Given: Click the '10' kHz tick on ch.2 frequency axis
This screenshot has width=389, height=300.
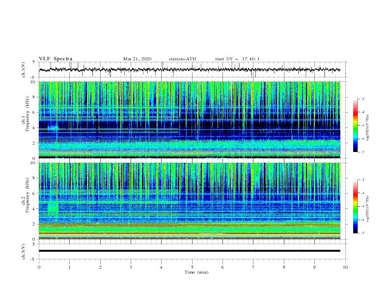Looking at the screenshot, I should (x=34, y=163).
